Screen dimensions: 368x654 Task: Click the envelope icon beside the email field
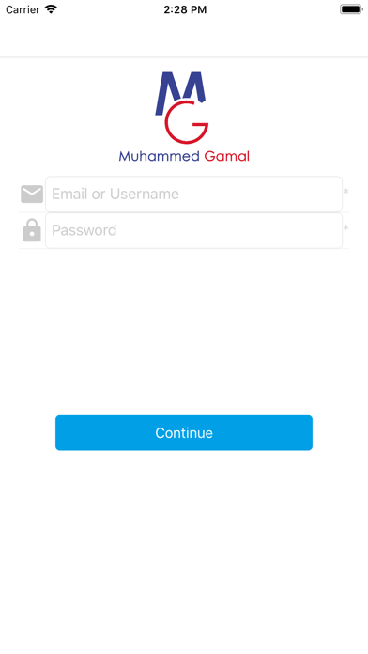coord(32,194)
